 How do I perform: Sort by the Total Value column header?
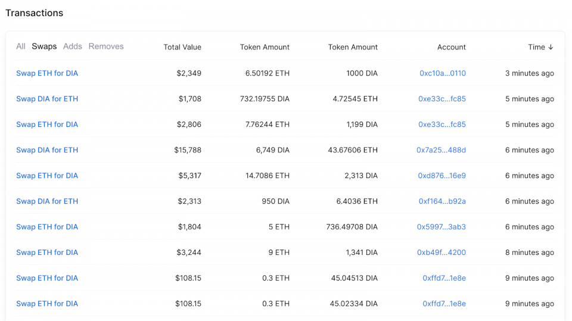point(182,47)
